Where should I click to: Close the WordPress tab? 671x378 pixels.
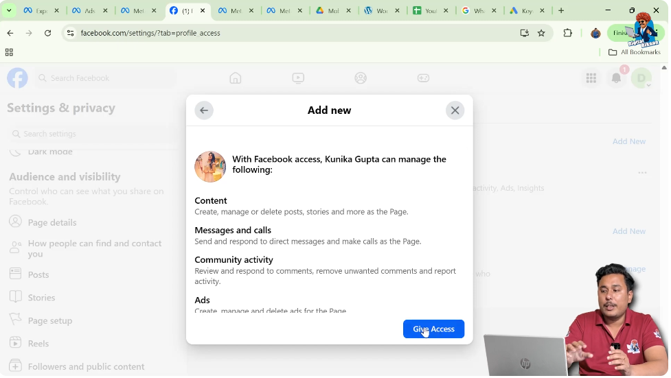click(x=398, y=11)
